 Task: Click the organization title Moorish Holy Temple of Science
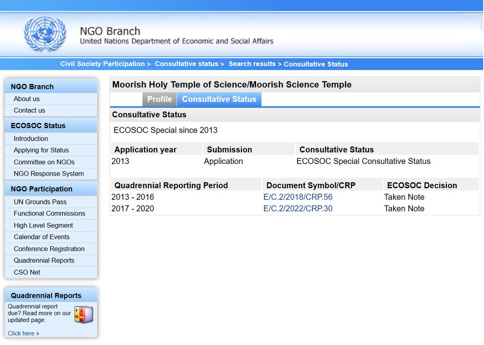[x=232, y=85]
